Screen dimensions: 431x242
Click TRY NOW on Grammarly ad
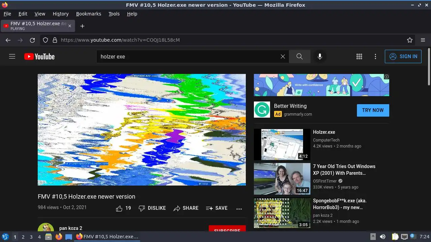[373, 110]
